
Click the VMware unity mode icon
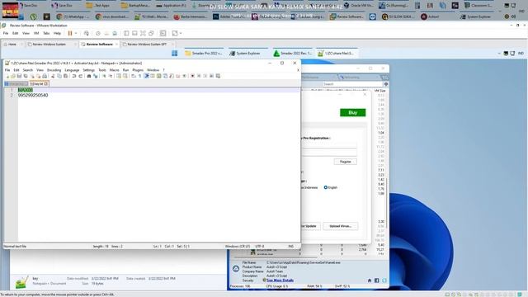coord(151,33)
